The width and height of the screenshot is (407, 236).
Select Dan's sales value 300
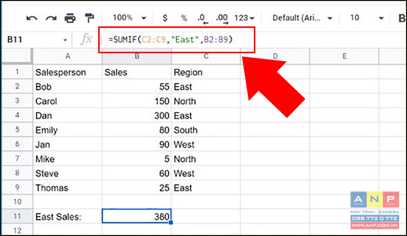136,115
